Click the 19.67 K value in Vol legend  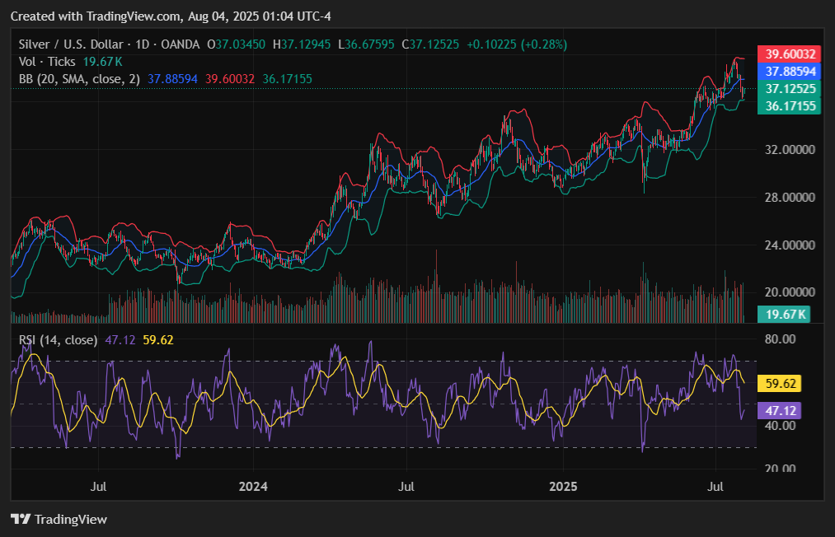[103, 62]
